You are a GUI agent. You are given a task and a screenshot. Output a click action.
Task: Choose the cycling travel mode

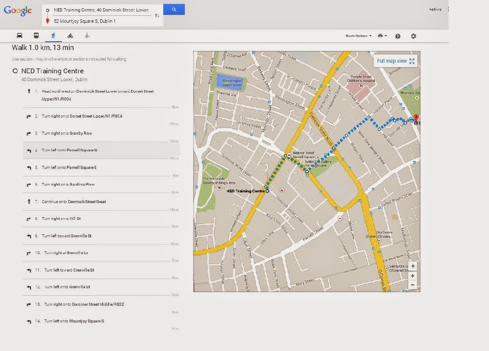point(70,36)
